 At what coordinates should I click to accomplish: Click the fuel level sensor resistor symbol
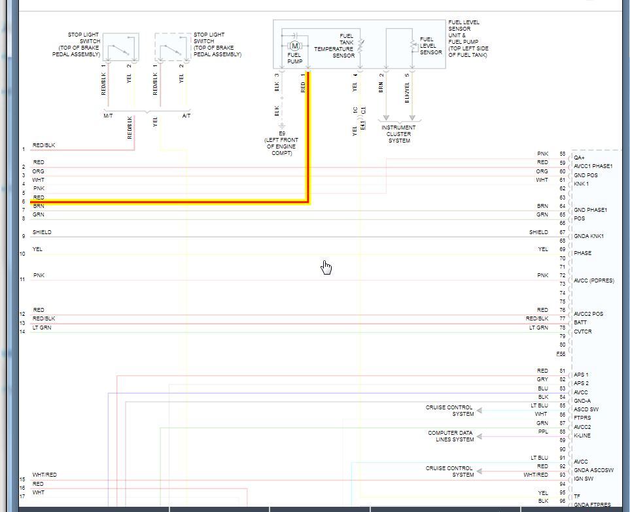[412, 46]
